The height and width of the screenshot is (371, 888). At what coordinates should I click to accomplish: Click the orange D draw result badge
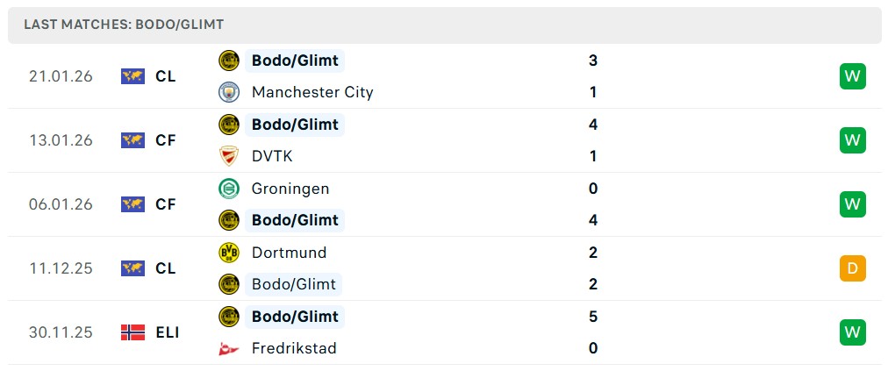click(x=852, y=268)
